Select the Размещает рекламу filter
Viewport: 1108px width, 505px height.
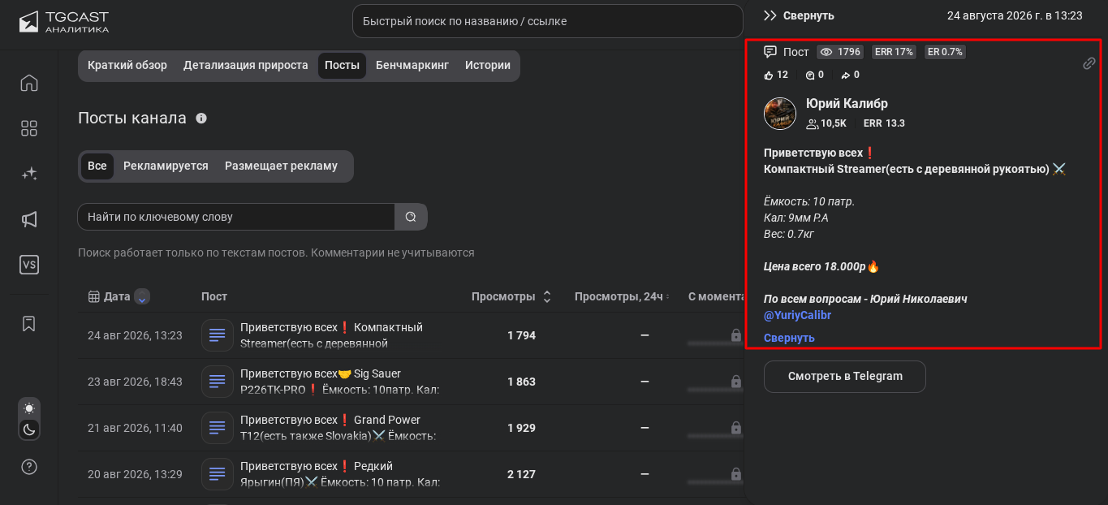point(281,166)
